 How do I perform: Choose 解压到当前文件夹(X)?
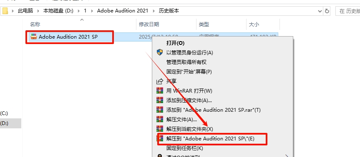coord(190,129)
